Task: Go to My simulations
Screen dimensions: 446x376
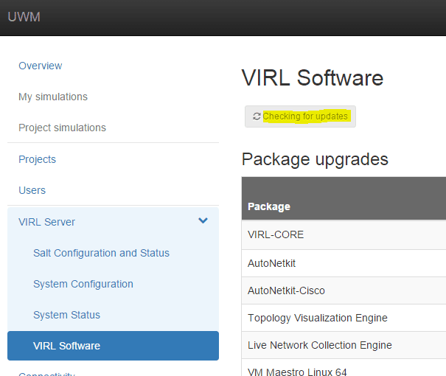Action: coord(53,97)
